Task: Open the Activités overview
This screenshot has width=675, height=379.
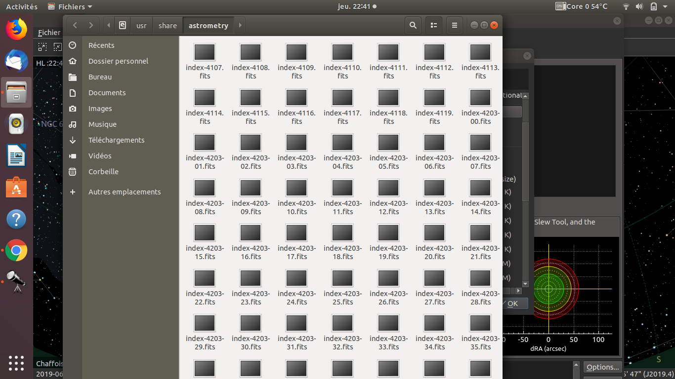Action: [21, 6]
